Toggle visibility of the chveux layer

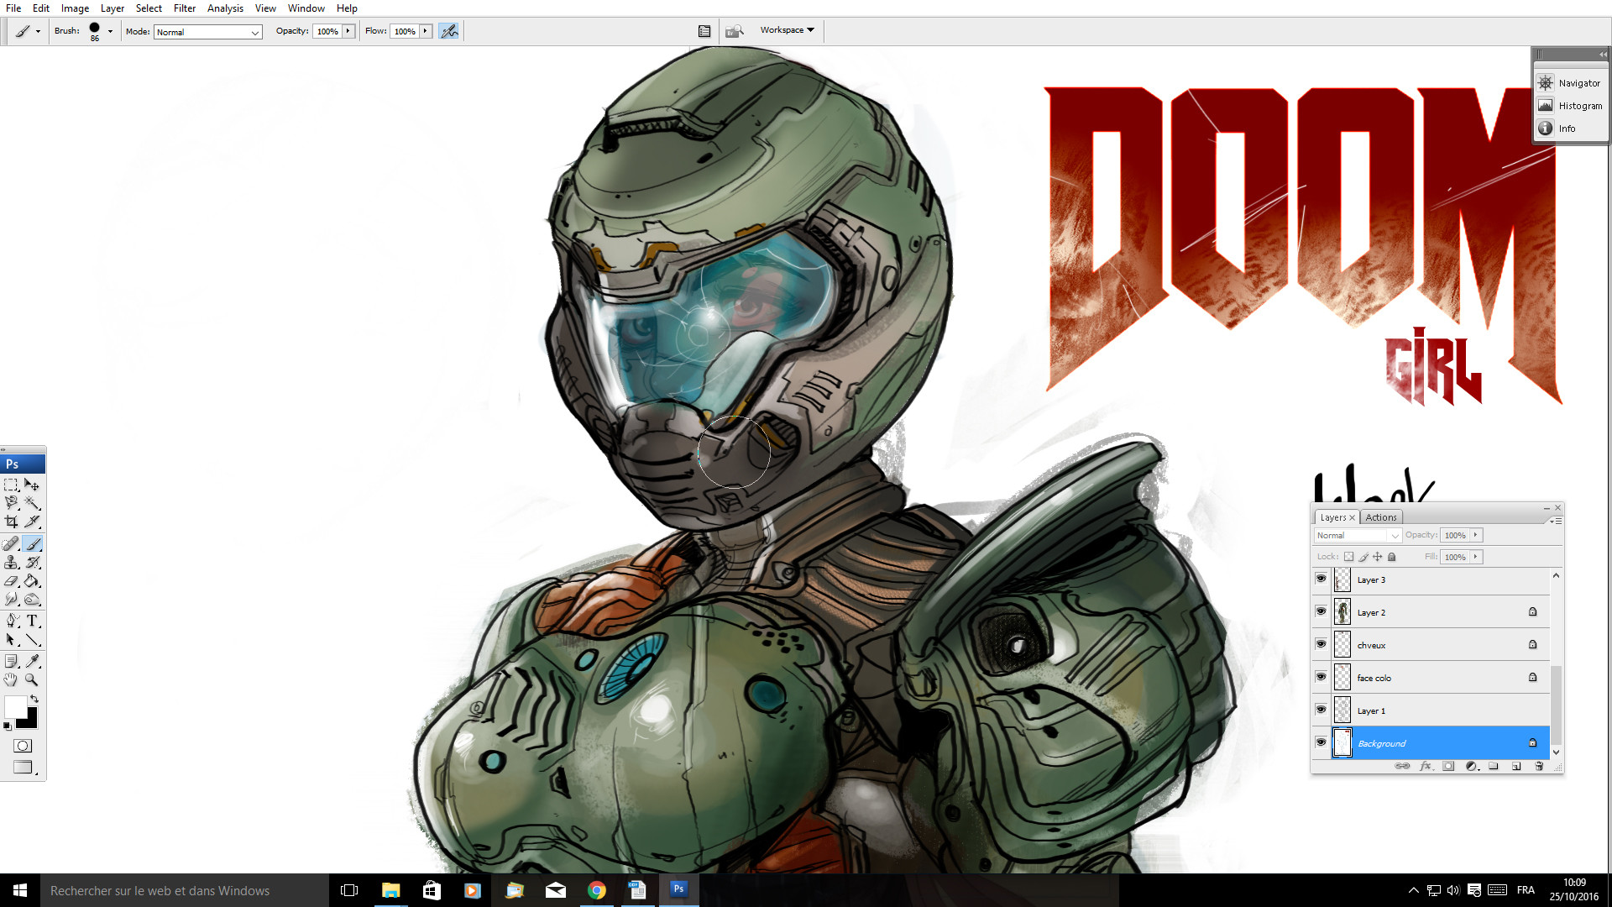tap(1321, 644)
